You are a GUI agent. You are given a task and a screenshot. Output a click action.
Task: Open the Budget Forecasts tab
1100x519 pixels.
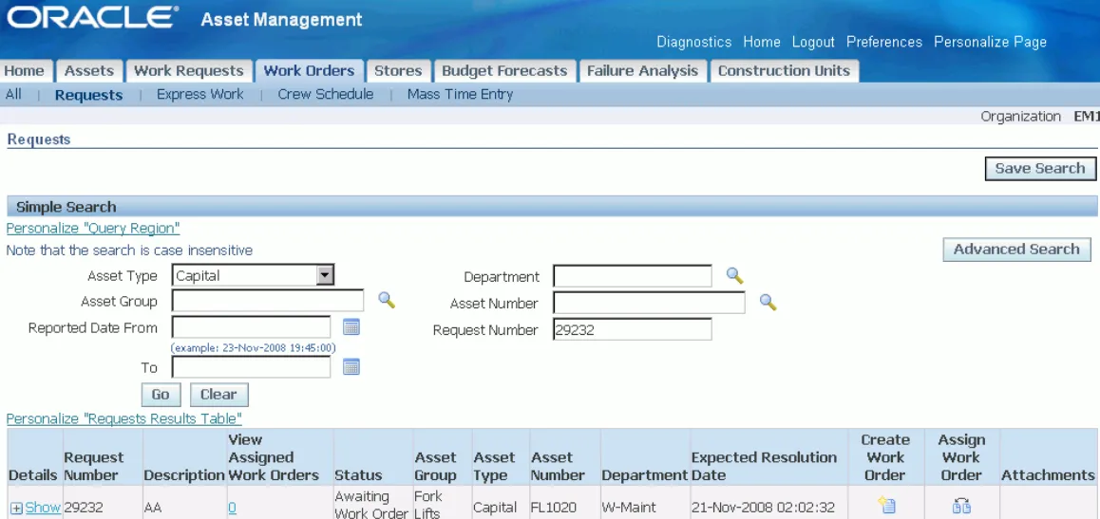504,71
